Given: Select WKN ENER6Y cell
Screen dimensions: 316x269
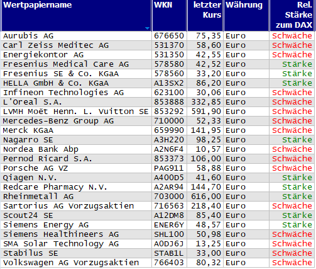Looking at the screenshot, I should click(169, 225).
